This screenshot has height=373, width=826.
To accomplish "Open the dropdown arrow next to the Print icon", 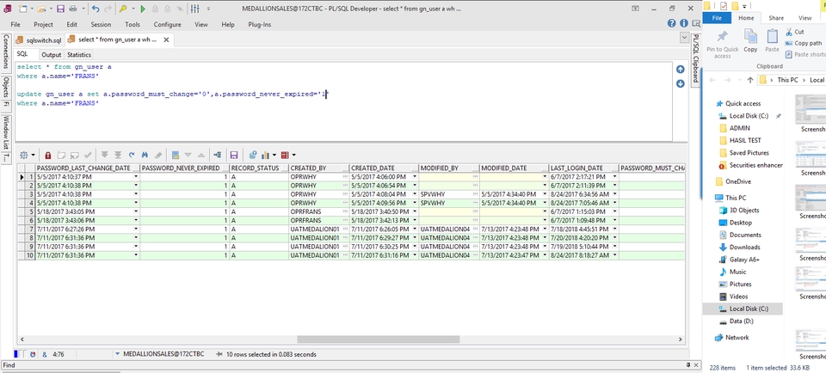I will click(82, 9).
